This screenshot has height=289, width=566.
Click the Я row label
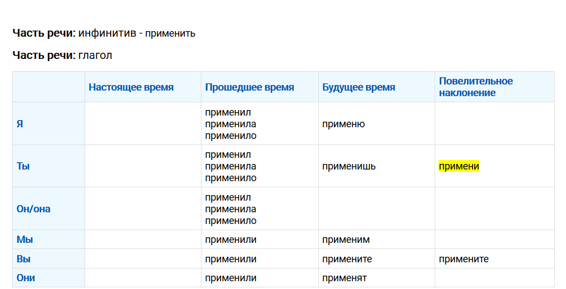[20, 123]
